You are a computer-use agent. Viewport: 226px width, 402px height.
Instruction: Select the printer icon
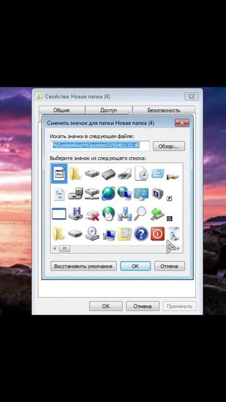(x=125, y=174)
